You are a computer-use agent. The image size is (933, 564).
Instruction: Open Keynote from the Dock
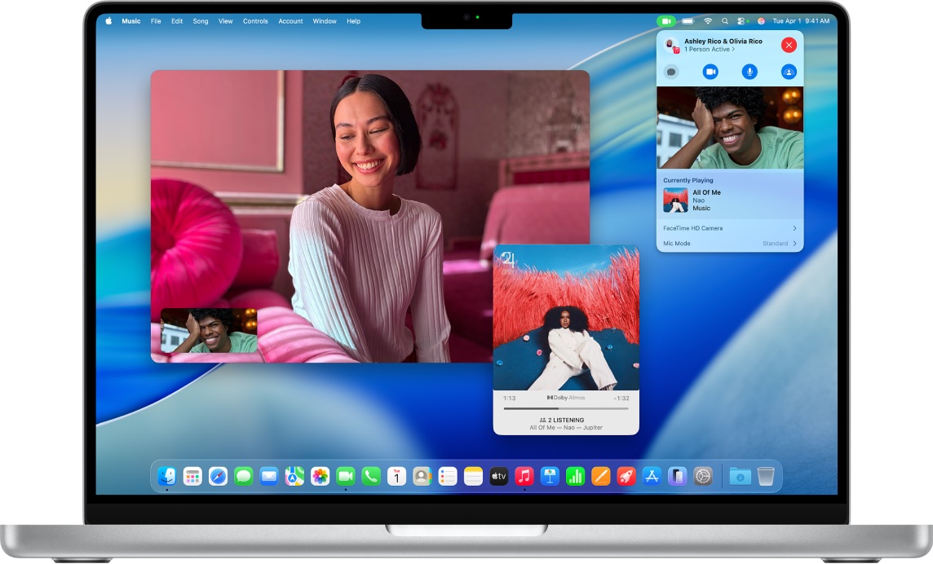click(550, 476)
